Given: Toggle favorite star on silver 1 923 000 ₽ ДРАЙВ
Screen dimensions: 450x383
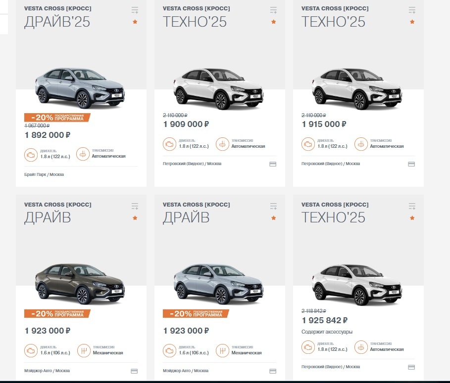Looking at the screenshot, I should 273,218.
